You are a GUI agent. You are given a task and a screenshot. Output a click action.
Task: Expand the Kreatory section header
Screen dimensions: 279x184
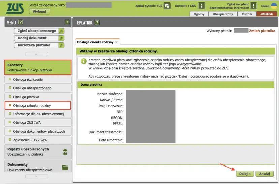(38, 67)
